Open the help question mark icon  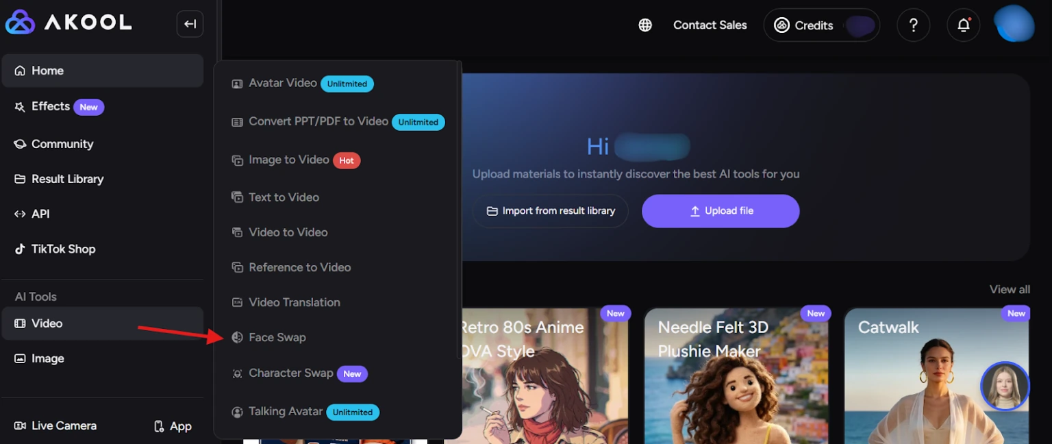(913, 25)
